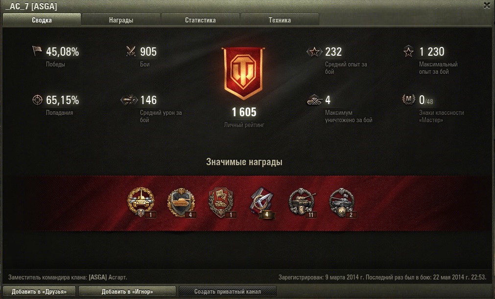The height and width of the screenshot is (299, 495).
Task: Click the crossed swords battles icon
Action: 131,51
